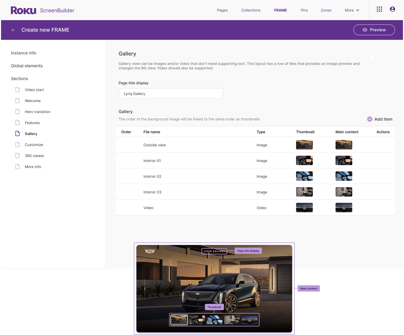Image resolution: width=404 pixels, height=335 pixels.
Task: Switch to the FRAME tab
Action: pos(280,10)
